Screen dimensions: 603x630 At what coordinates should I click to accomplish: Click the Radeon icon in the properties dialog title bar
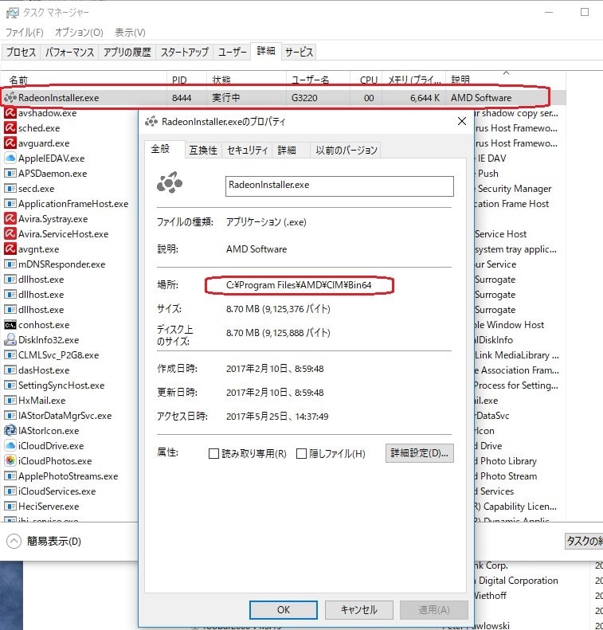click(x=151, y=121)
